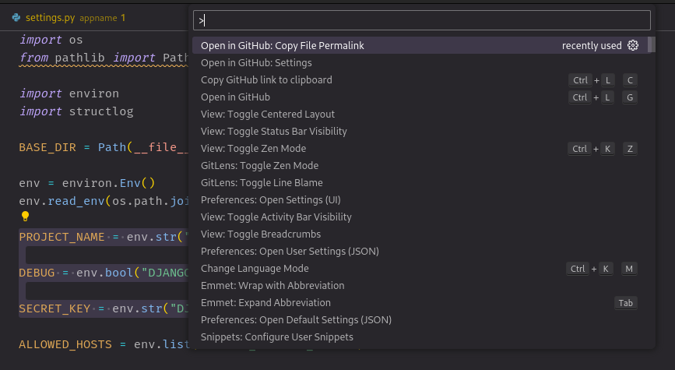Select Emmet: Expand Abbreviation

click(x=420, y=303)
